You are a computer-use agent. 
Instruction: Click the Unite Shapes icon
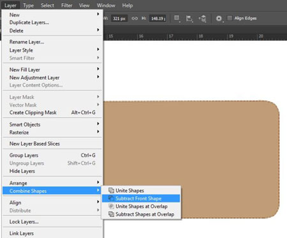tap(111, 190)
